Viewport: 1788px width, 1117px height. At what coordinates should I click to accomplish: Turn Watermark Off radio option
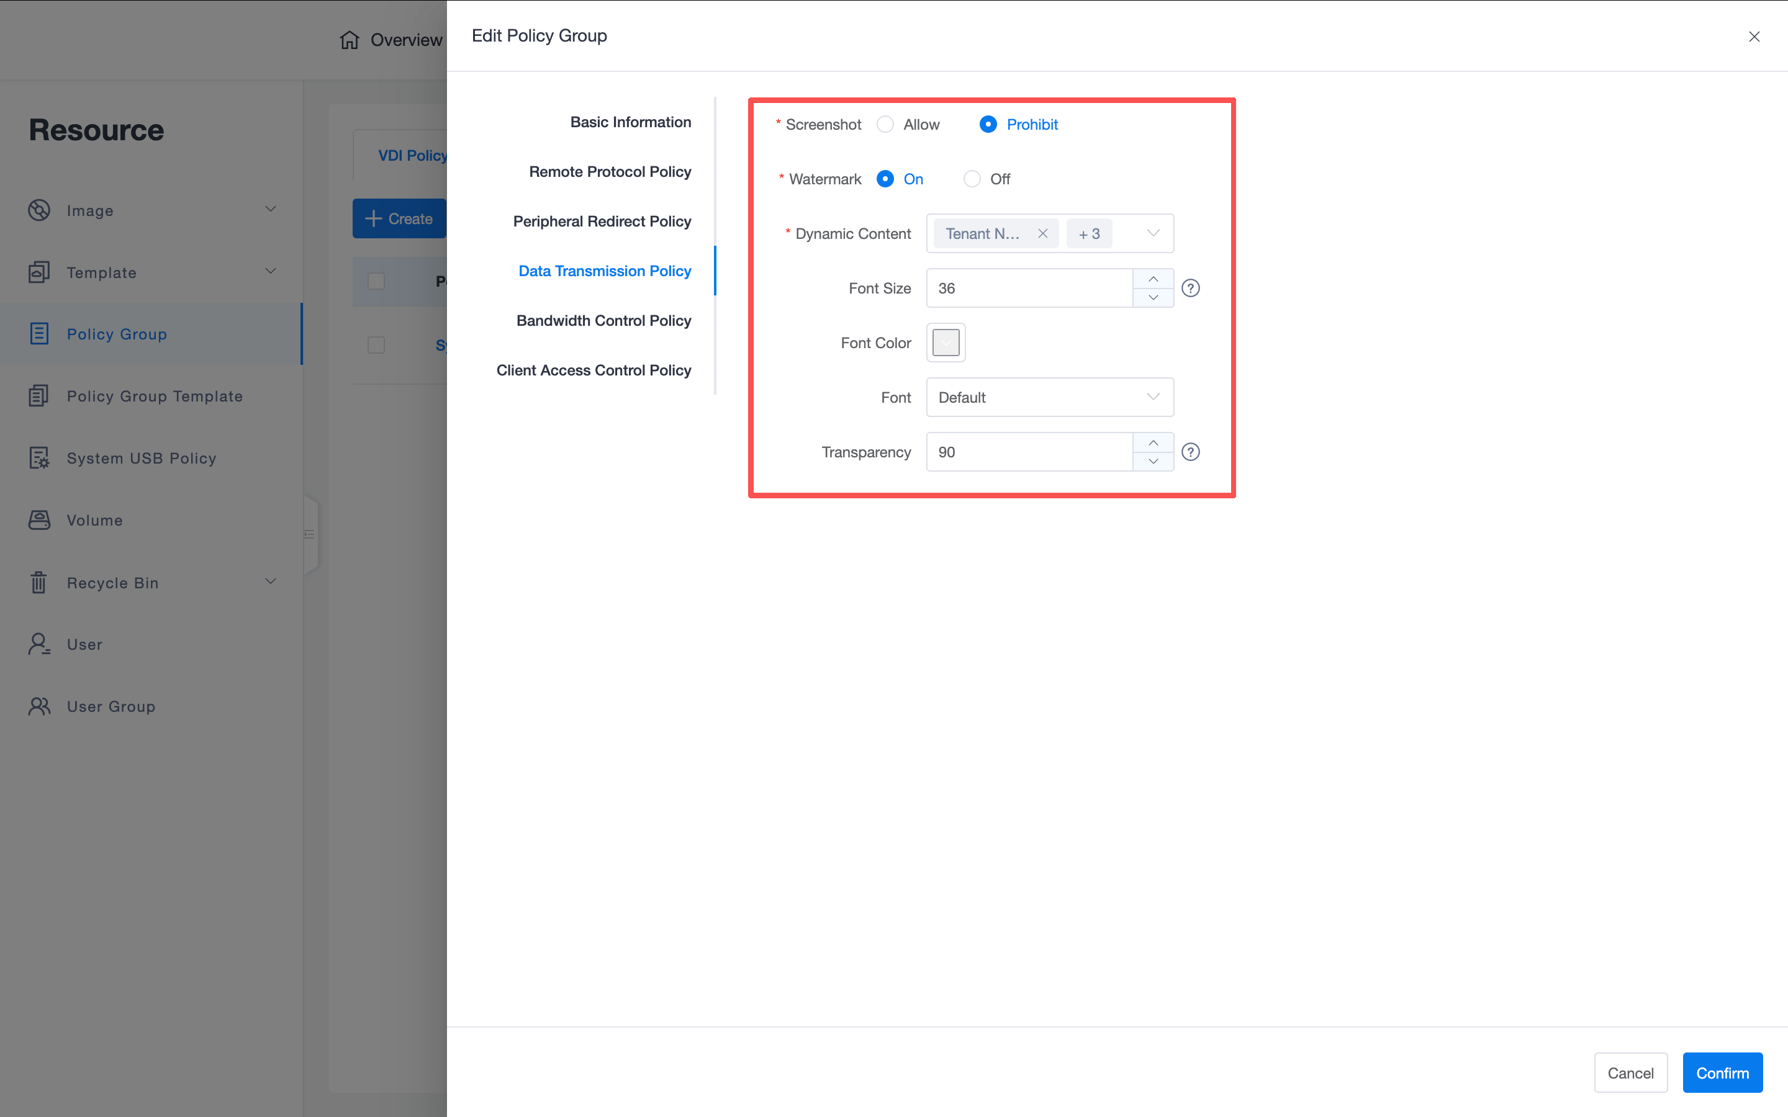(972, 179)
